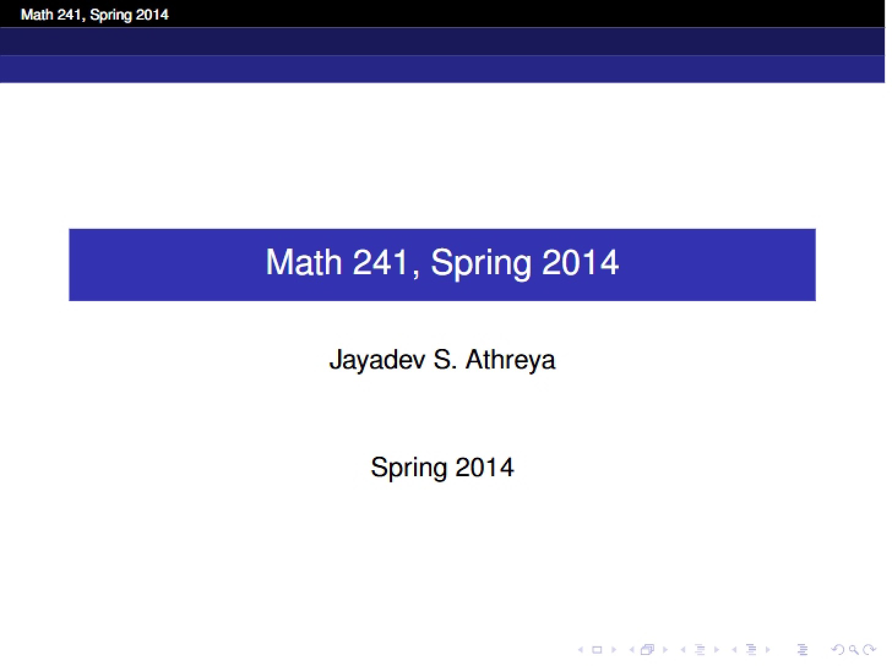Go to next frame arrow
The image size is (892, 666).
coord(665,650)
